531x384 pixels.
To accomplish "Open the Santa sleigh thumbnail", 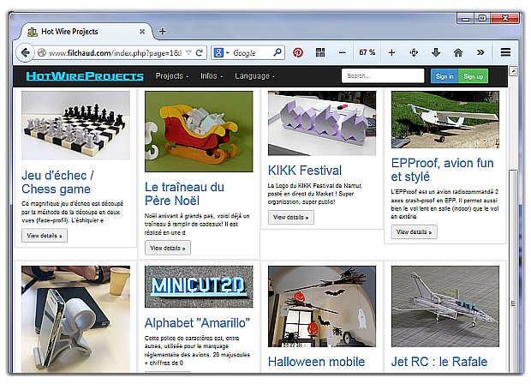I will tap(199, 131).
